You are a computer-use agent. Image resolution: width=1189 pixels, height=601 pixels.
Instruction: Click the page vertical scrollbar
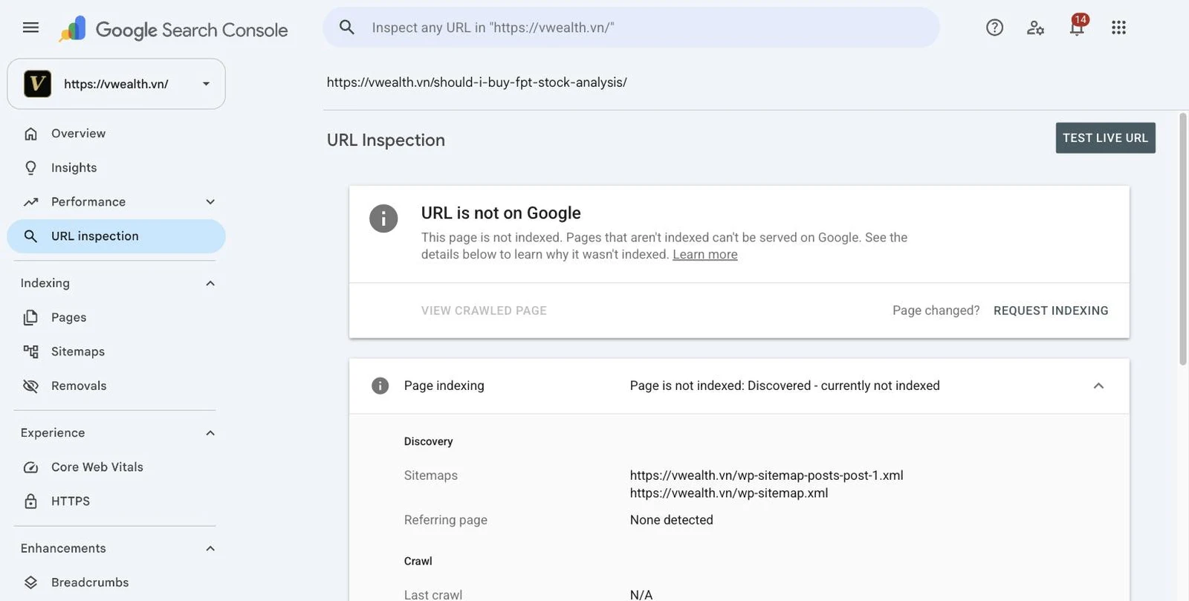click(1183, 238)
